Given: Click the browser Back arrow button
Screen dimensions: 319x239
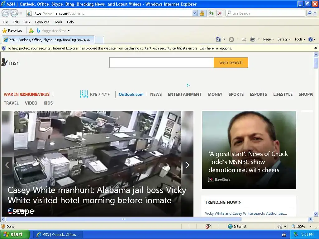Looking at the screenshot, I should [6, 13].
